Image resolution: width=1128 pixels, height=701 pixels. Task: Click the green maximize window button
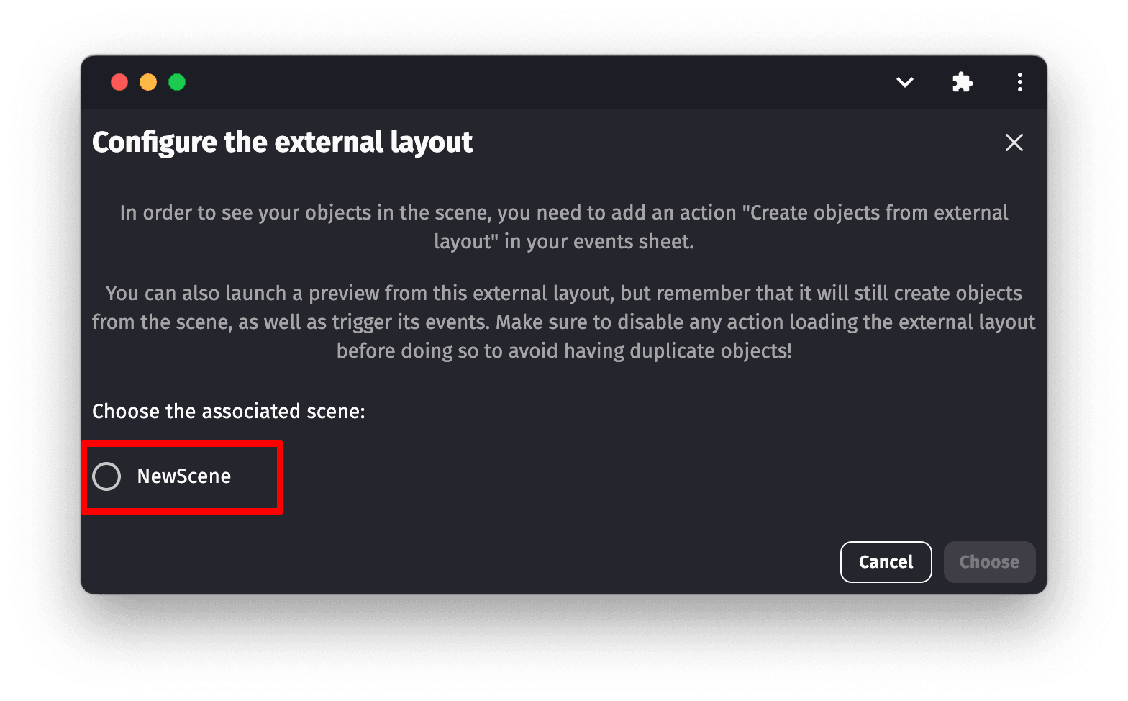point(177,82)
